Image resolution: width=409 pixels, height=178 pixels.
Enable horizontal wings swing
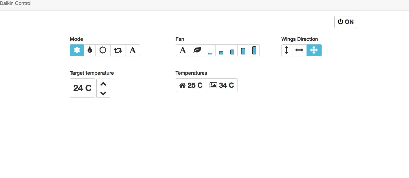pyautogui.click(x=299, y=50)
